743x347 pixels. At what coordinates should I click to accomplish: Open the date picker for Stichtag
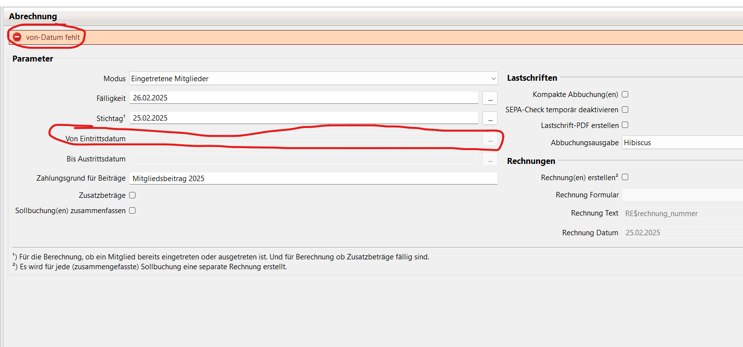[x=490, y=118]
